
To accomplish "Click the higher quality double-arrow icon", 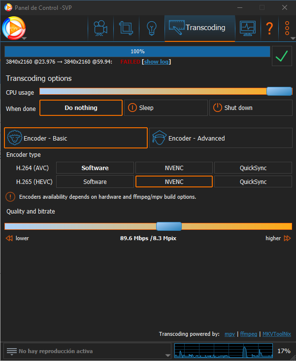I will tap(288, 238).
